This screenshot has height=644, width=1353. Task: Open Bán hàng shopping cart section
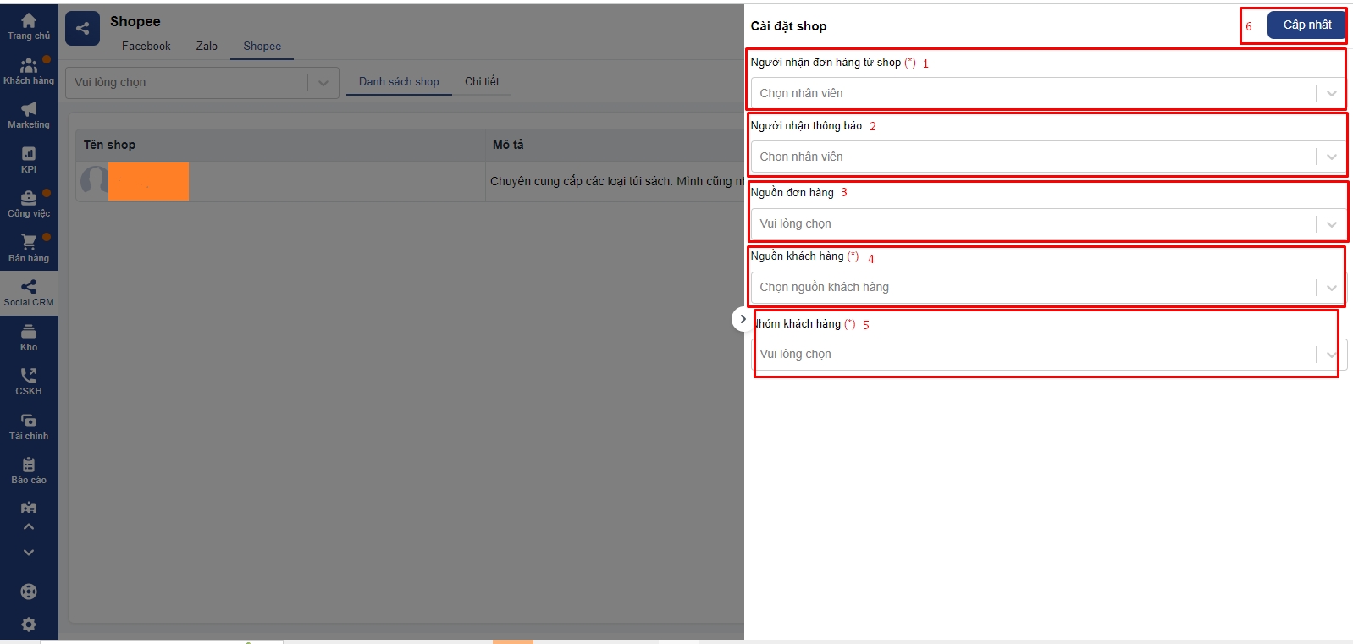coord(29,248)
